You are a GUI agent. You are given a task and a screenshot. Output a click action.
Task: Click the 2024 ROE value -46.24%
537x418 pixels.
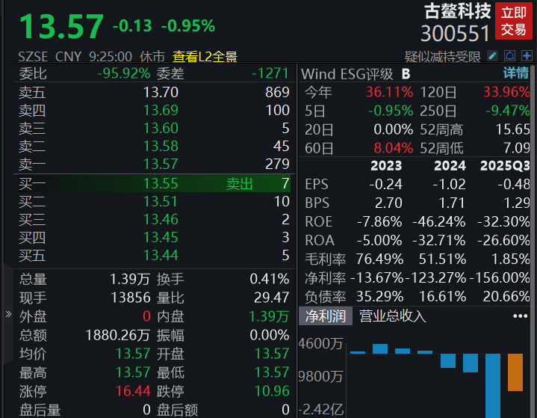[x=438, y=222]
